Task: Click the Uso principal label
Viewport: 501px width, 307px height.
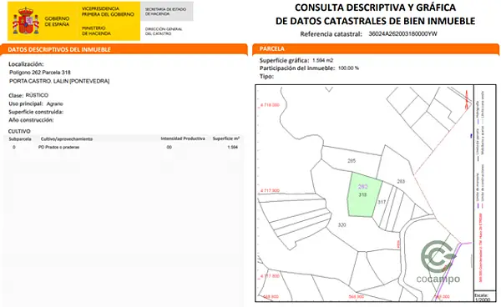Action: [26, 103]
